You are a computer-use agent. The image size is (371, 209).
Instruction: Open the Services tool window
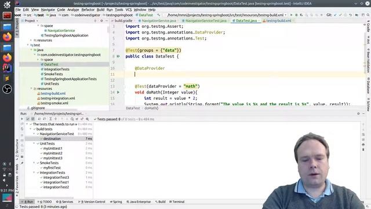point(64,201)
